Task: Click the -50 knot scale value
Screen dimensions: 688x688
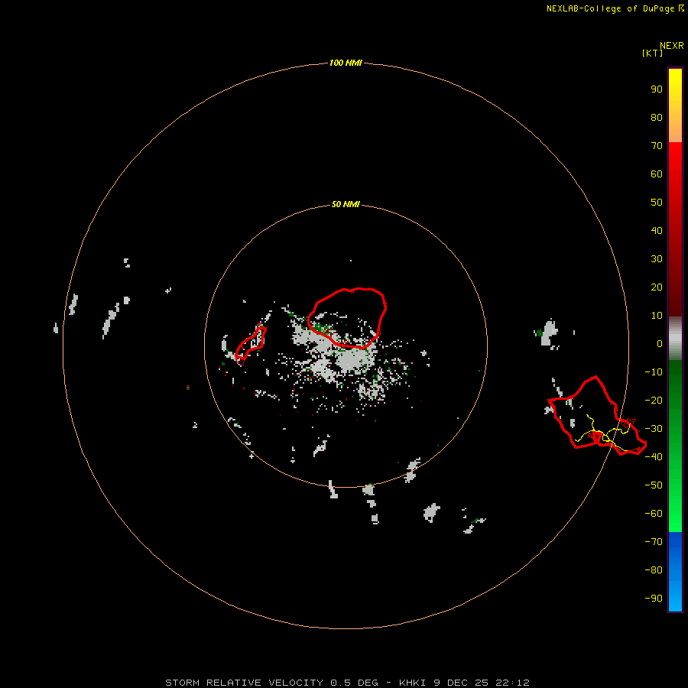Action: [654, 485]
